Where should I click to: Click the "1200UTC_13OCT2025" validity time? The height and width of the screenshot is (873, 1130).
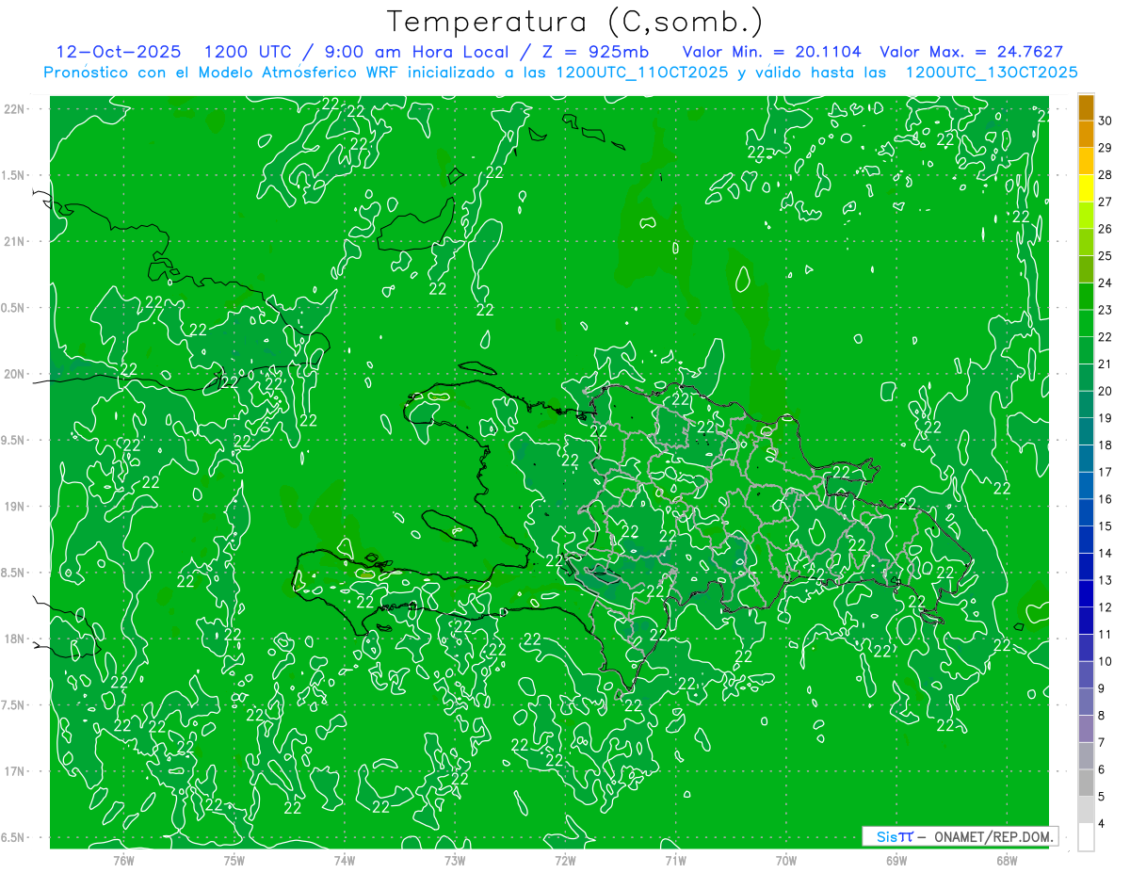point(991,73)
